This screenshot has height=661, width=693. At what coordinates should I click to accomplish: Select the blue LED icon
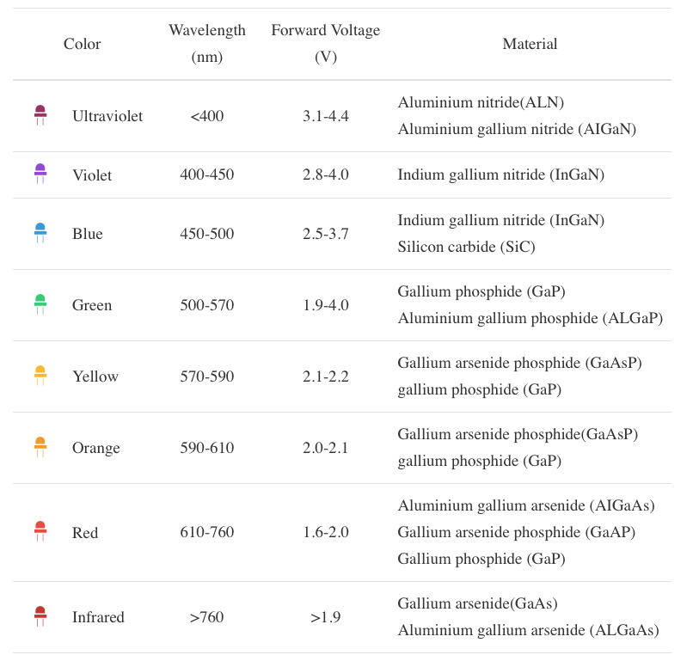40,234
